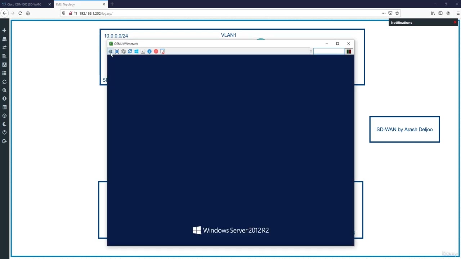Click the command prompt icon in QEMU toolbar

point(143,51)
